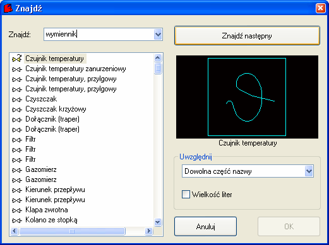Click the icon beside Klapa zwrotna
This screenshot has width=329, height=245.
[17, 210]
